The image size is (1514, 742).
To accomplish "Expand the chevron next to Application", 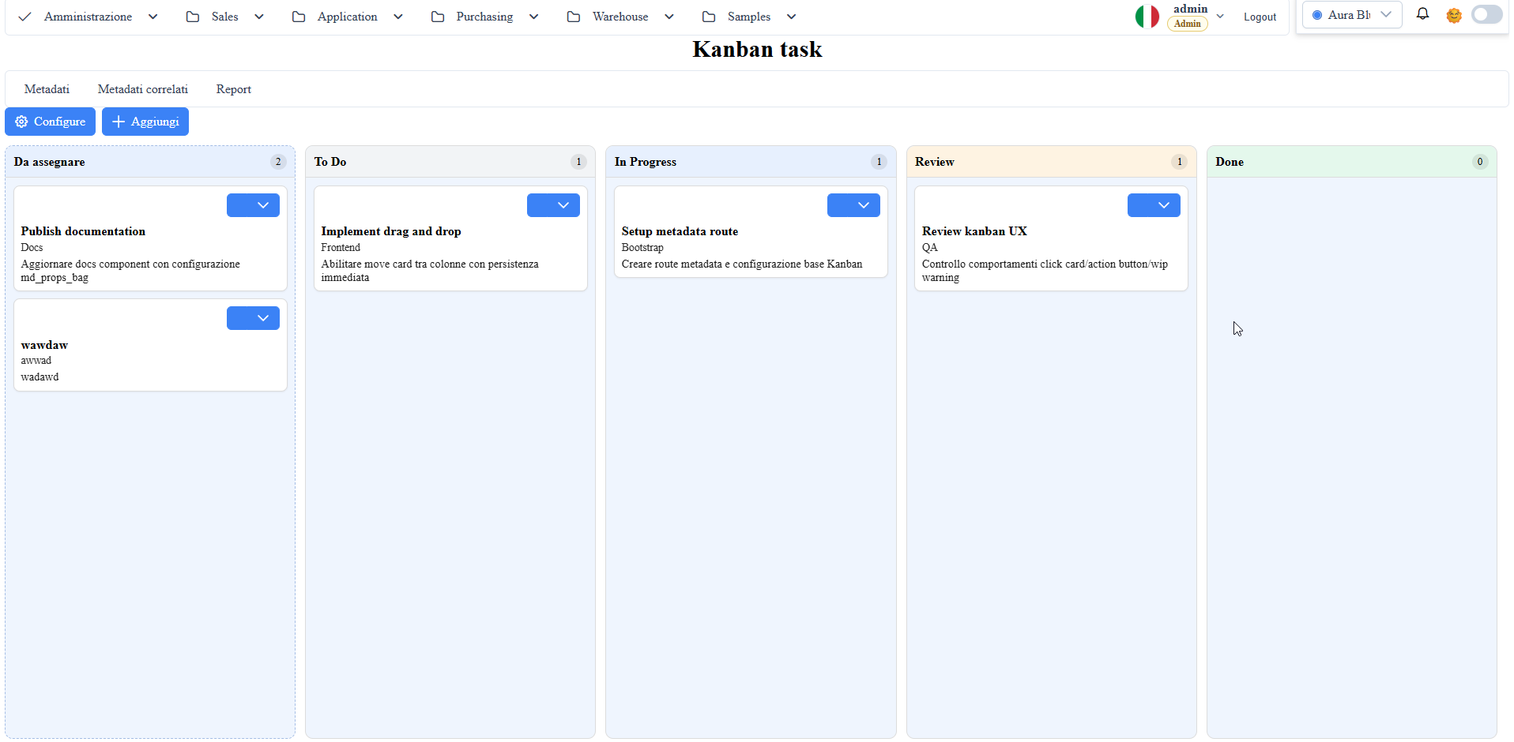I will point(398,17).
